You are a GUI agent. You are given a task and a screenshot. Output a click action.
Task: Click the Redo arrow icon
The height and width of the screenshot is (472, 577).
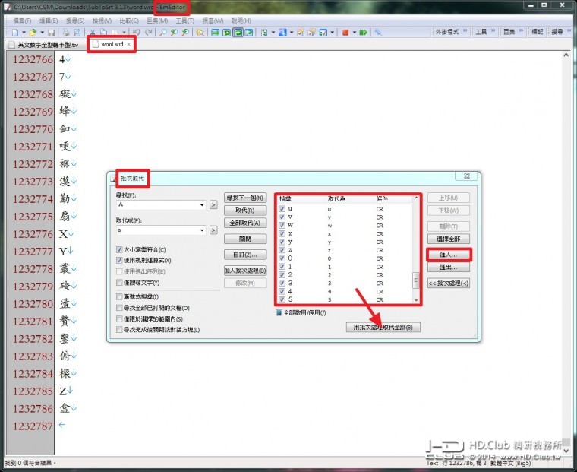(x=148, y=33)
